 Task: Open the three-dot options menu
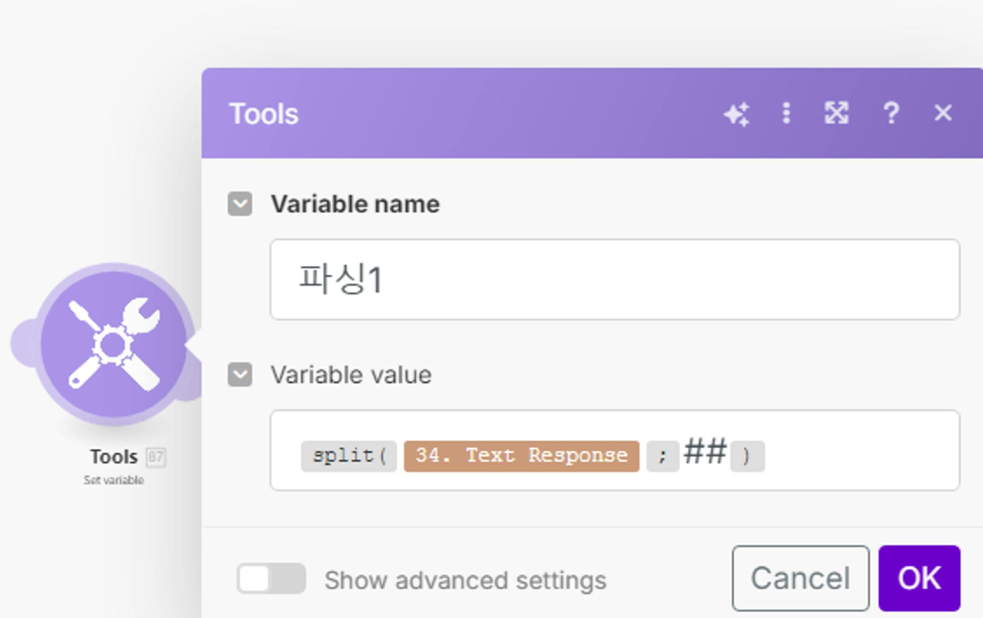pos(786,113)
